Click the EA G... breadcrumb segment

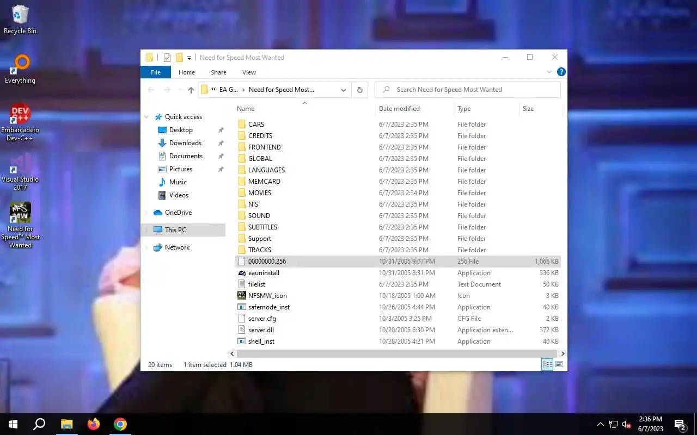click(x=229, y=90)
